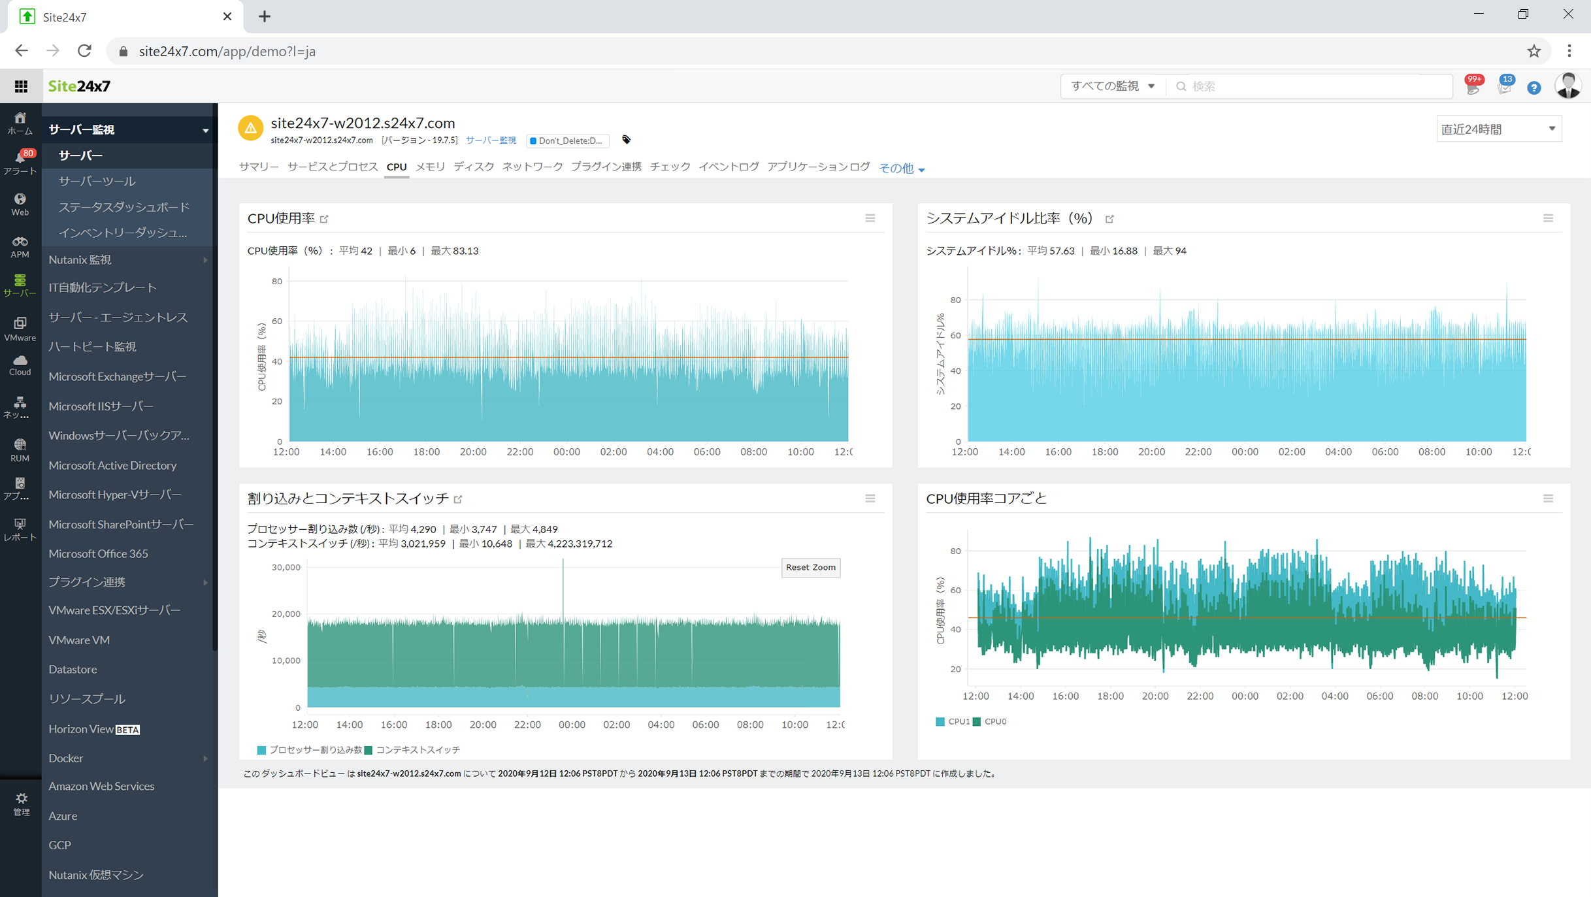Click the warning status icon of monitor
Screen dimensions: 1591x897
click(x=250, y=128)
